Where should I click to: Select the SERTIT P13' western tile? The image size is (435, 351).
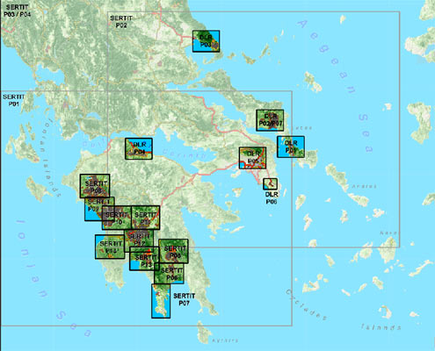pos(110,247)
